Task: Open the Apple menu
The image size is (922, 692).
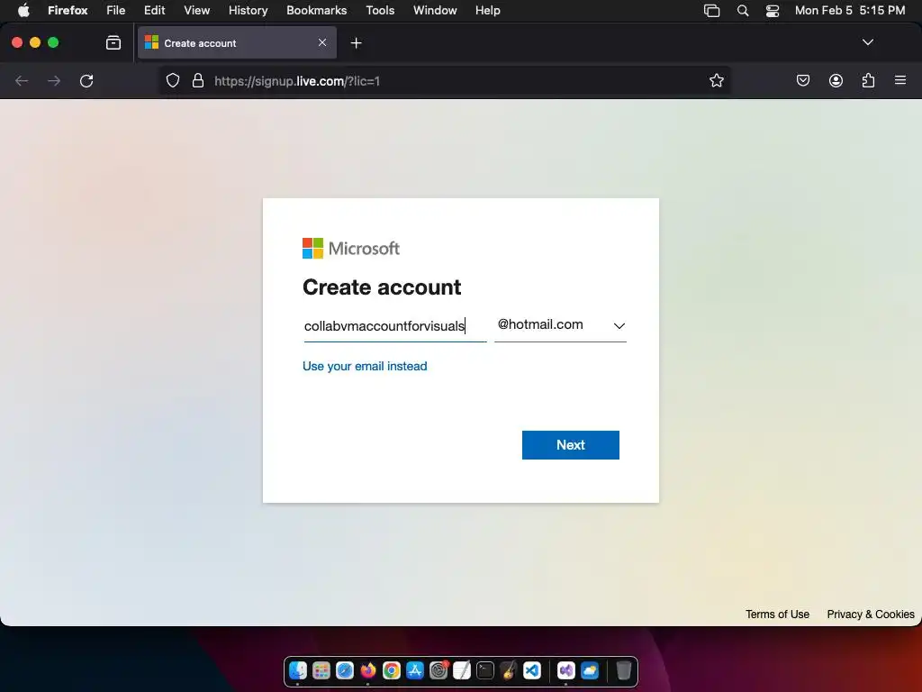Action: [x=23, y=10]
